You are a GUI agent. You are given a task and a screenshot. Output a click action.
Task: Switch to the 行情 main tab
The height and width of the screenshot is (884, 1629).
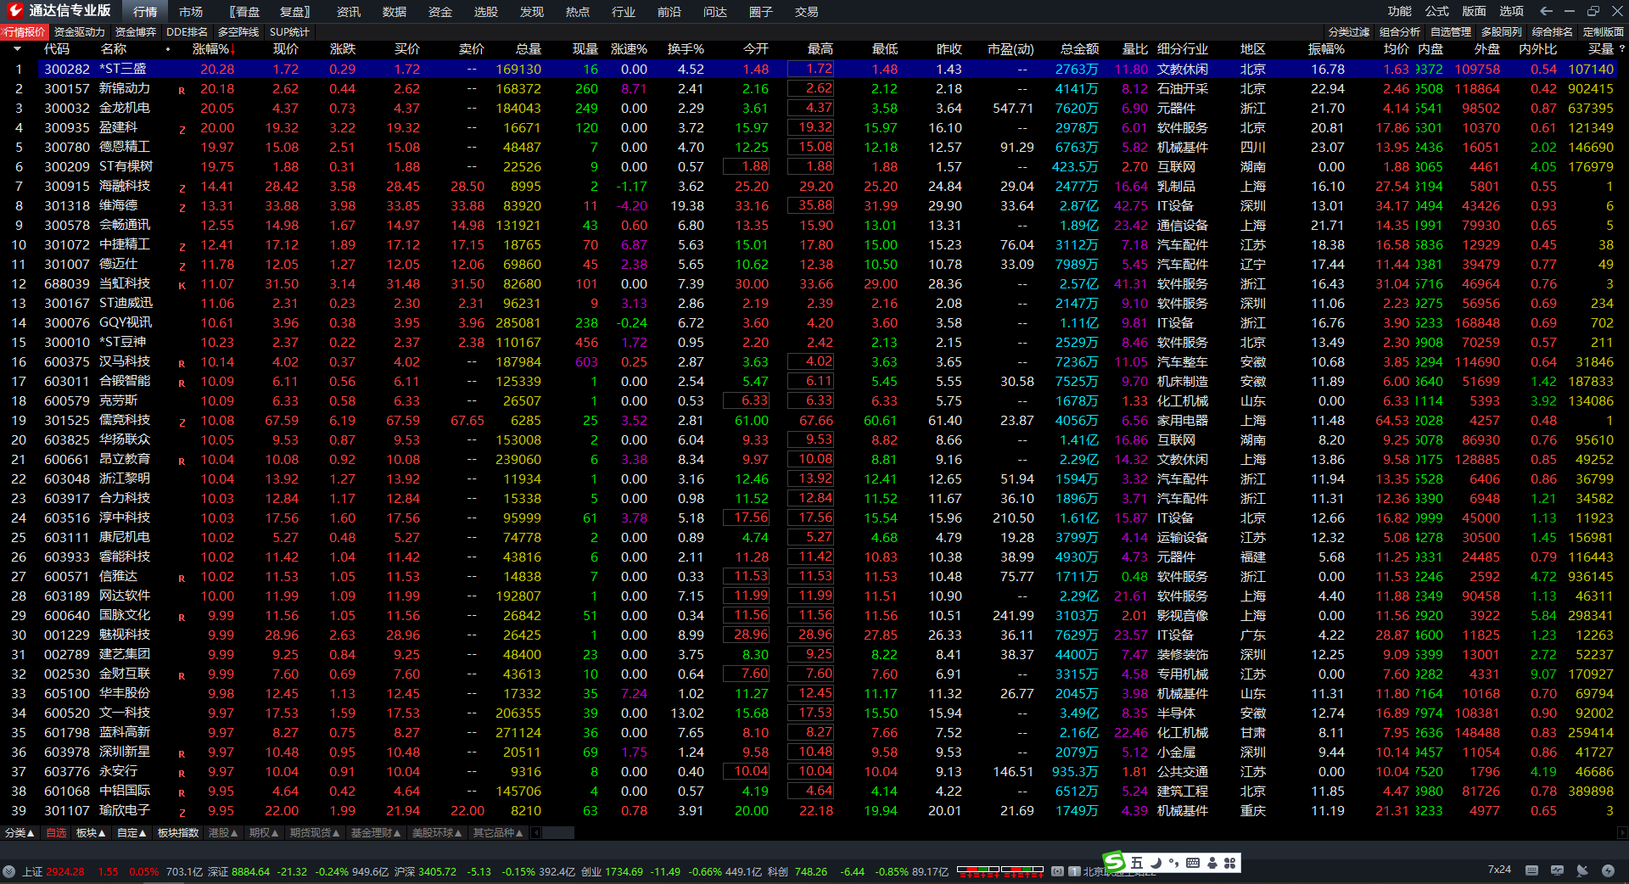click(145, 12)
